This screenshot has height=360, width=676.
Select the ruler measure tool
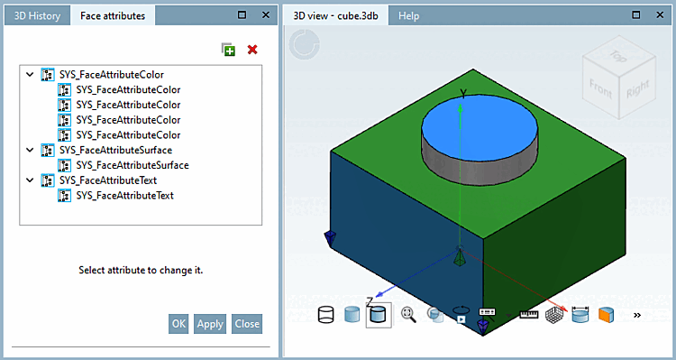coord(529,315)
